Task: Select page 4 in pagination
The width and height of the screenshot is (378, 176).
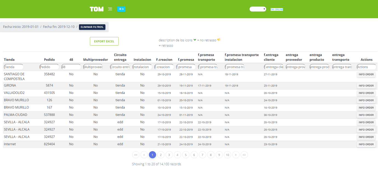Action: 177,155
